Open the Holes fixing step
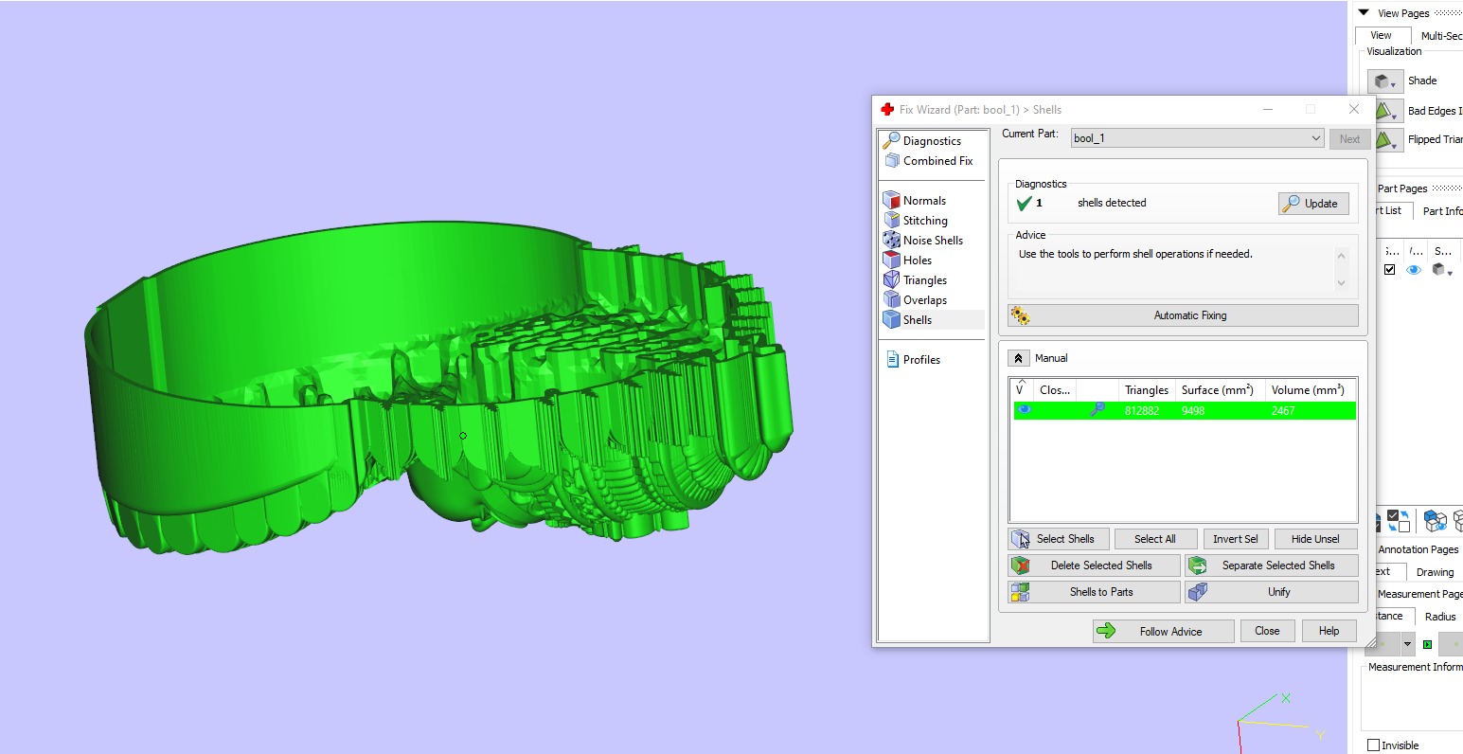Image resolution: width=1463 pixels, height=754 pixels. tap(908, 260)
